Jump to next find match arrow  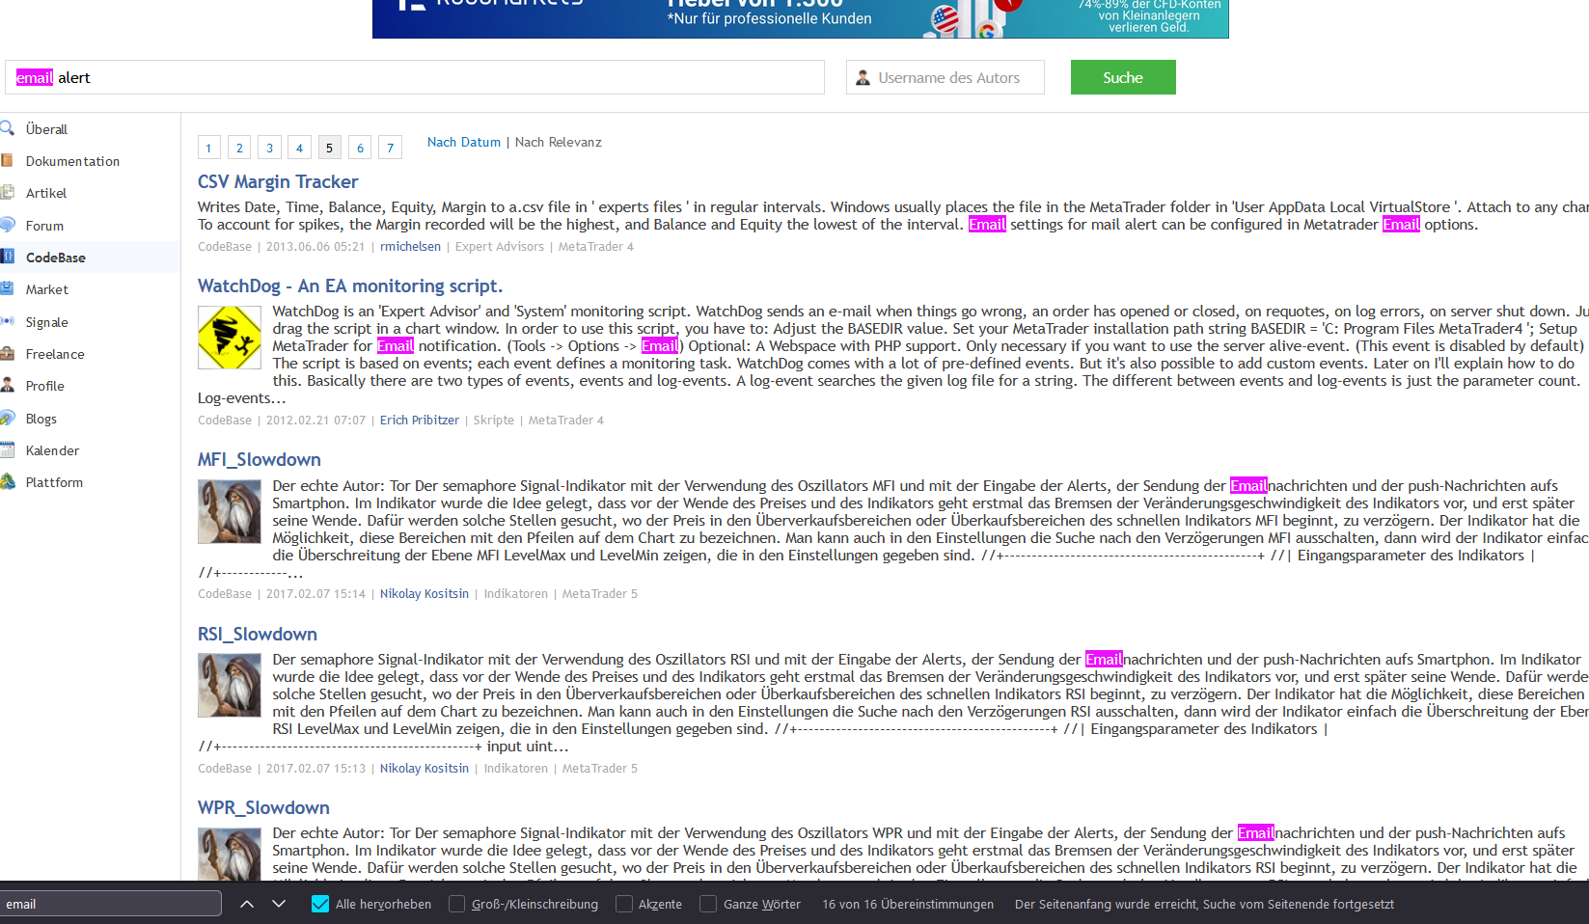279,904
